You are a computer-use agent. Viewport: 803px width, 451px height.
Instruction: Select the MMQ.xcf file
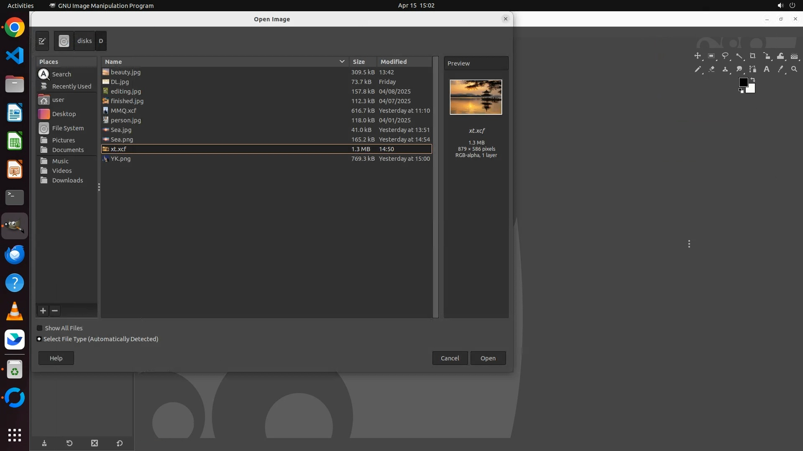pyautogui.click(x=123, y=111)
